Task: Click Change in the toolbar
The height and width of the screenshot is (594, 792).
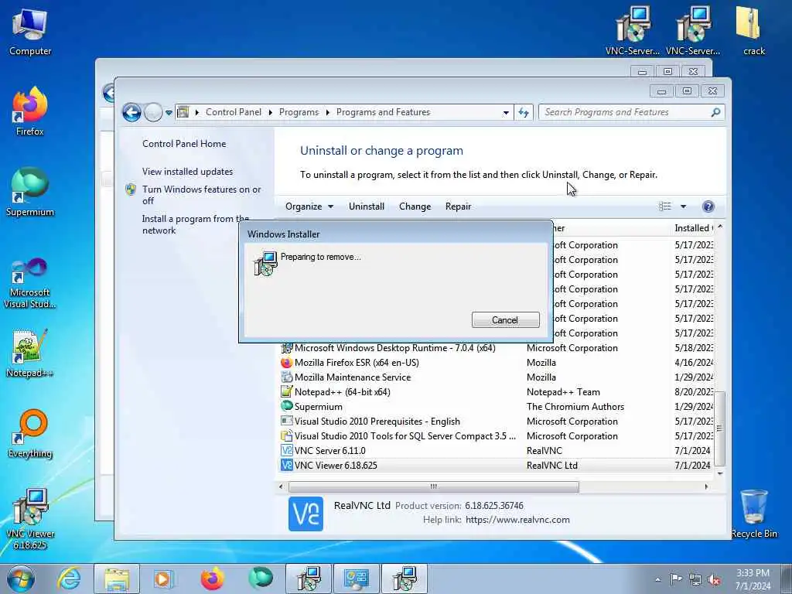Action: 415,206
